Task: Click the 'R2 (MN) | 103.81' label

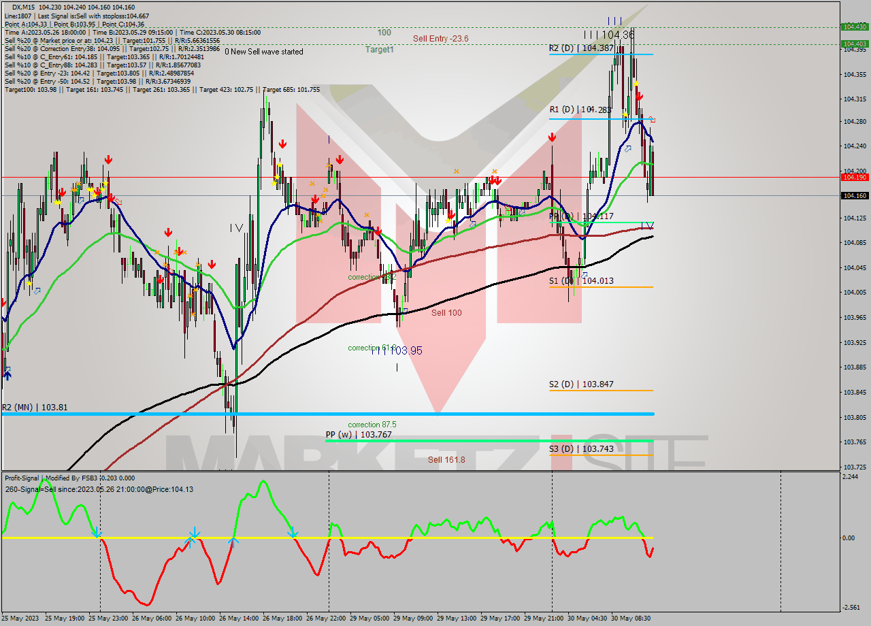Action: [x=35, y=407]
